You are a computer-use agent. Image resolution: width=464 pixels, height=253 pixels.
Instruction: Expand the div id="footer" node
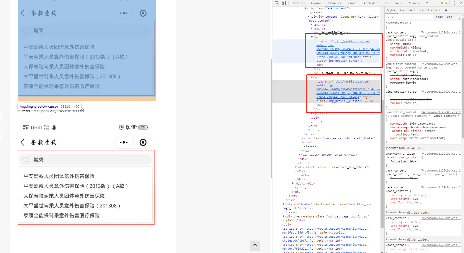click(284, 204)
